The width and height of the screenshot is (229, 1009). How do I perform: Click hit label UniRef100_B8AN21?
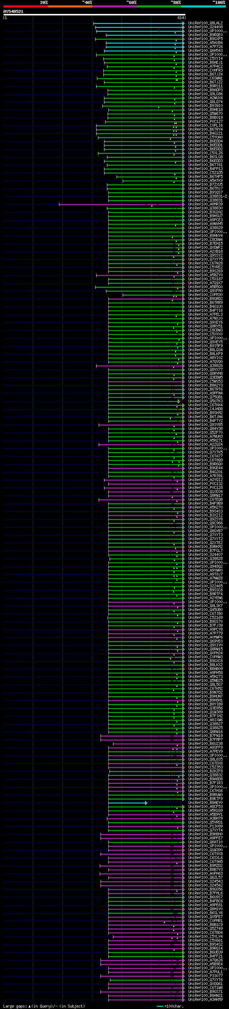[205, 995]
